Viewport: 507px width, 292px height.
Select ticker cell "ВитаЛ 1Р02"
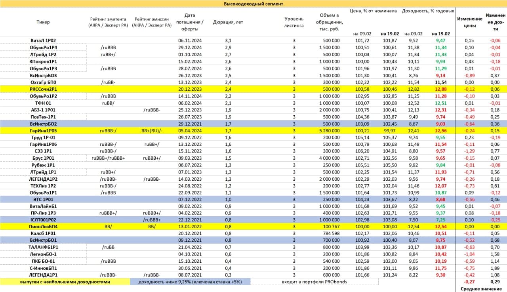43,40
